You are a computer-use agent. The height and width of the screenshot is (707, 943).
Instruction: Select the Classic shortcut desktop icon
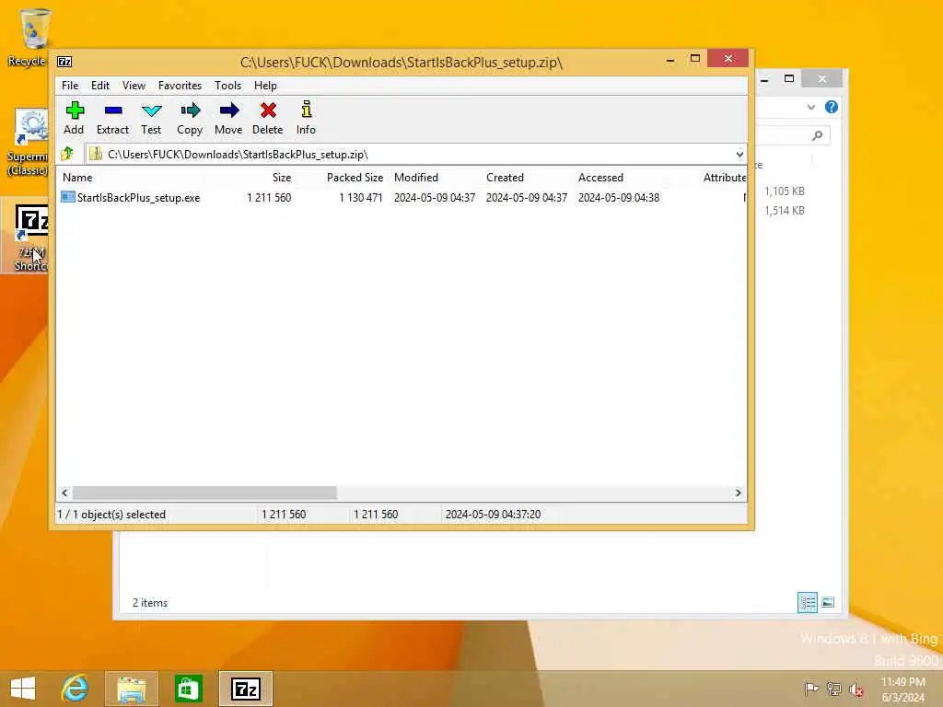(x=28, y=143)
